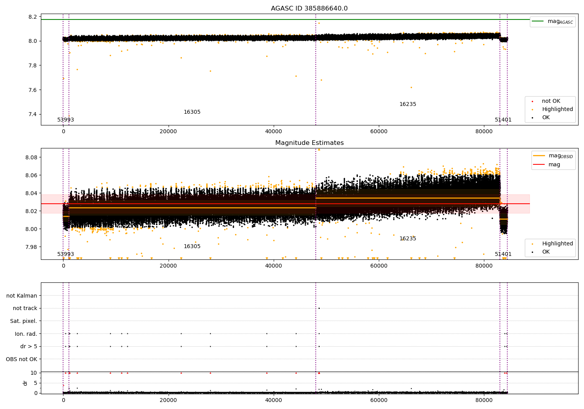
Task: Click the 'dr > 5' axis label
Action: [x=29, y=347]
